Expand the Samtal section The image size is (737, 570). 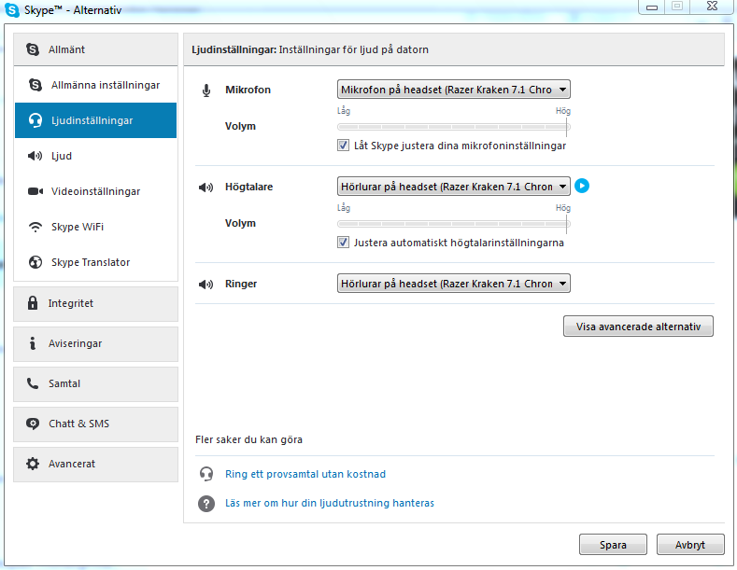(x=96, y=384)
